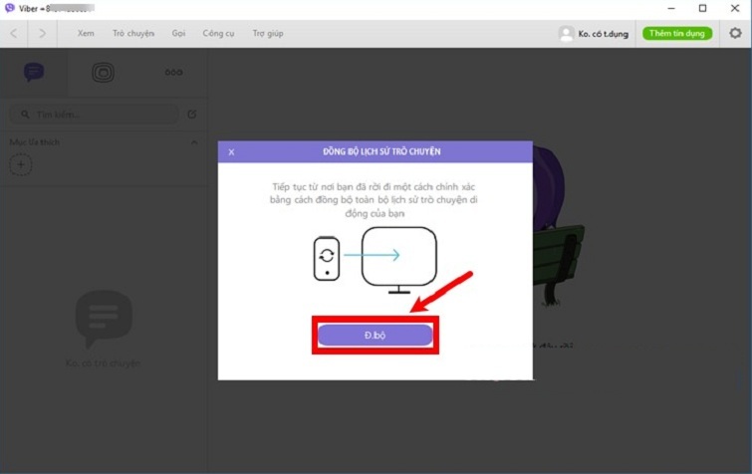The height and width of the screenshot is (474, 752).
Task: Open the Trợ giúp menu
Action: (x=268, y=33)
